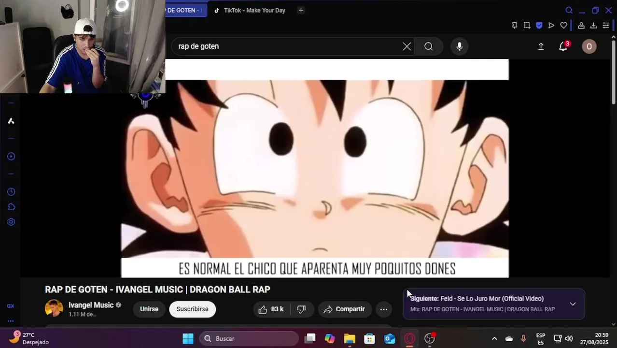The image size is (617, 348).
Task: Show hidden system tray icons
Action: click(x=494, y=338)
